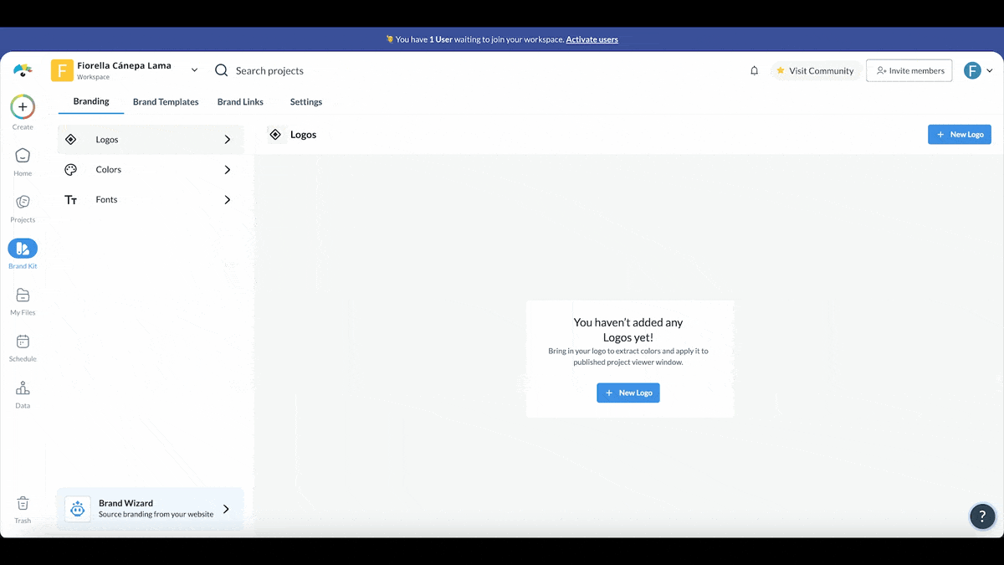This screenshot has width=1004, height=565.
Task: Click the Visit Community button
Action: tap(815, 71)
